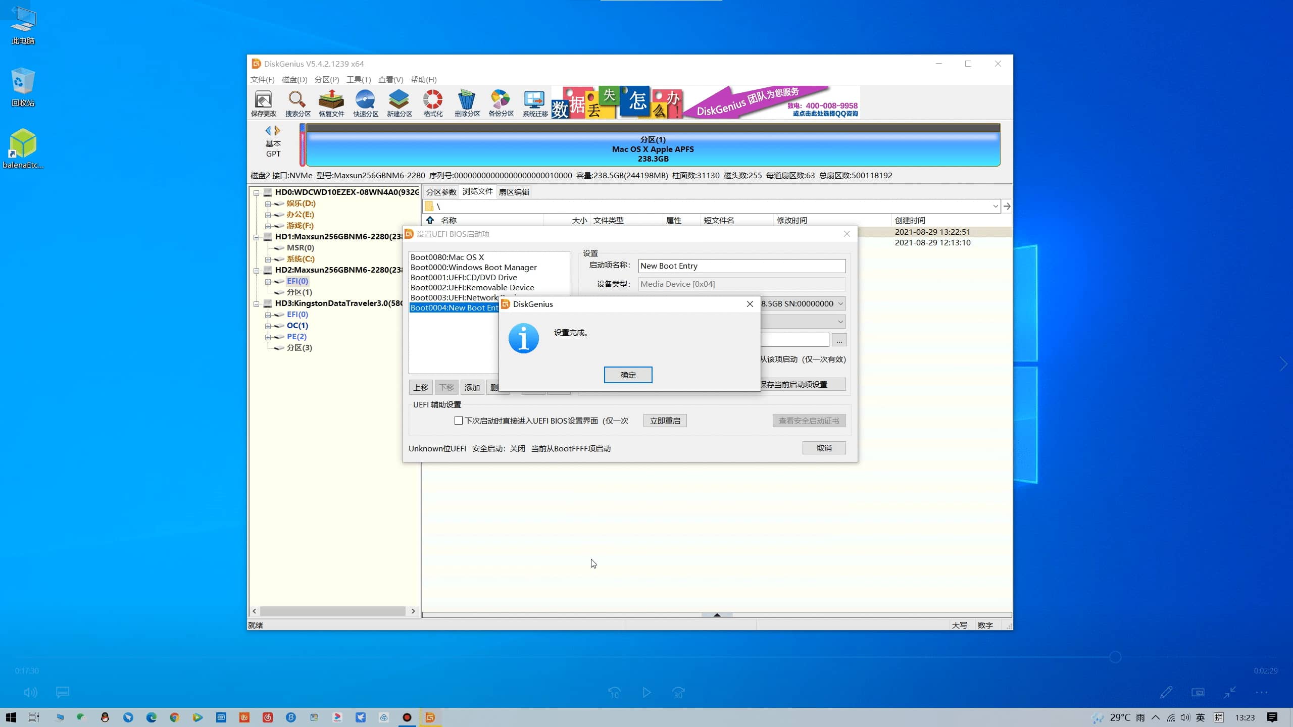Expand the OC(1) partition tree node
The width and height of the screenshot is (1293, 727).
click(268, 326)
